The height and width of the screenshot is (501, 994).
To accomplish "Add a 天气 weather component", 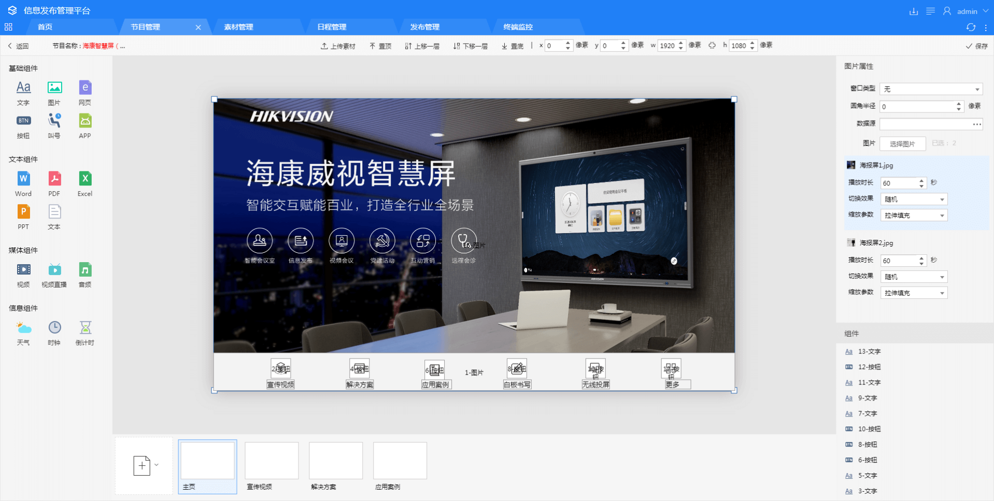I will tap(23, 333).
